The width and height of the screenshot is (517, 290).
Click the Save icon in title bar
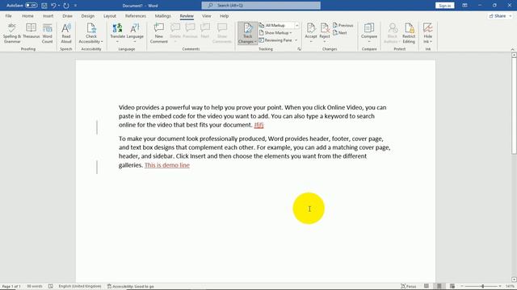[x=44, y=6]
